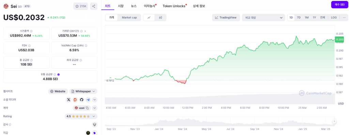Image resolution: width=349 pixels, height=135 pixels.
Task: Show Market cap chart
Action: click(129, 18)
